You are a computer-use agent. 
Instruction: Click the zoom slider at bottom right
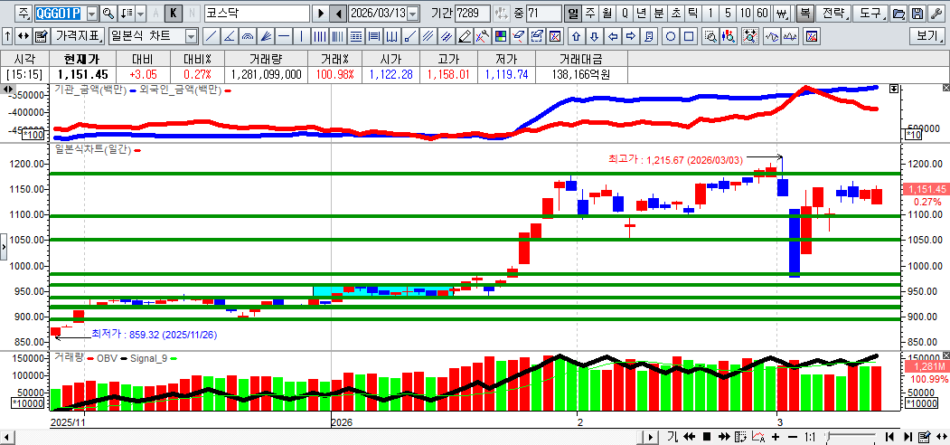coord(850,437)
